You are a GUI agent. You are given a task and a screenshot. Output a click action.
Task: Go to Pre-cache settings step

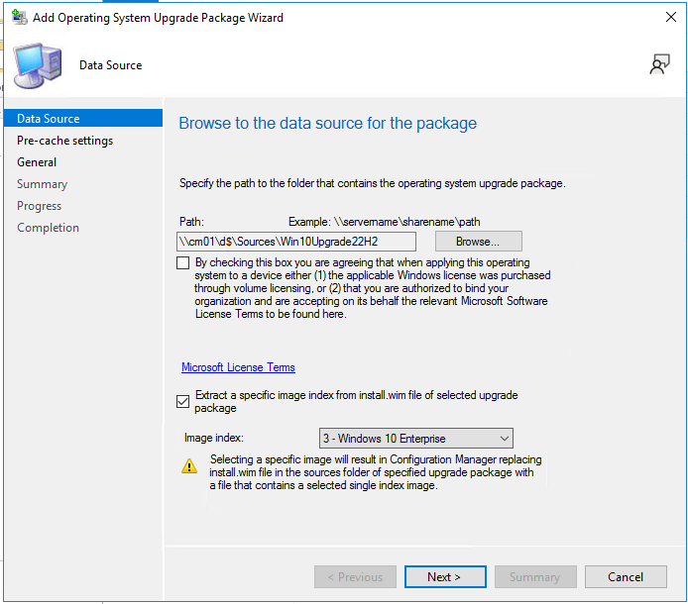65,141
